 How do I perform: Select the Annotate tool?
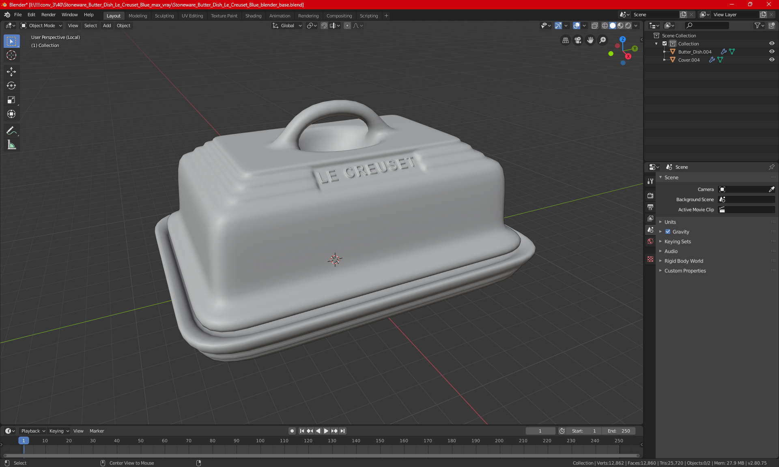pos(11,131)
